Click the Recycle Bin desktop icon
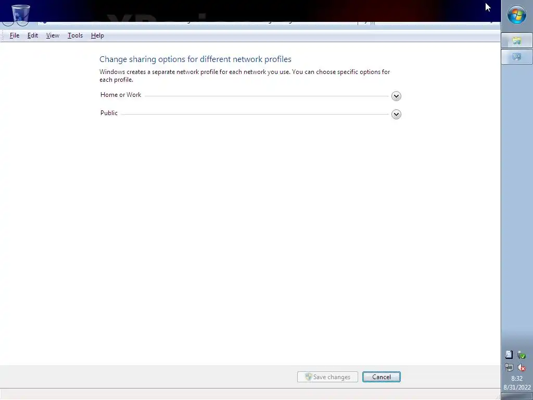The height and width of the screenshot is (400, 533). coord(20,14)
